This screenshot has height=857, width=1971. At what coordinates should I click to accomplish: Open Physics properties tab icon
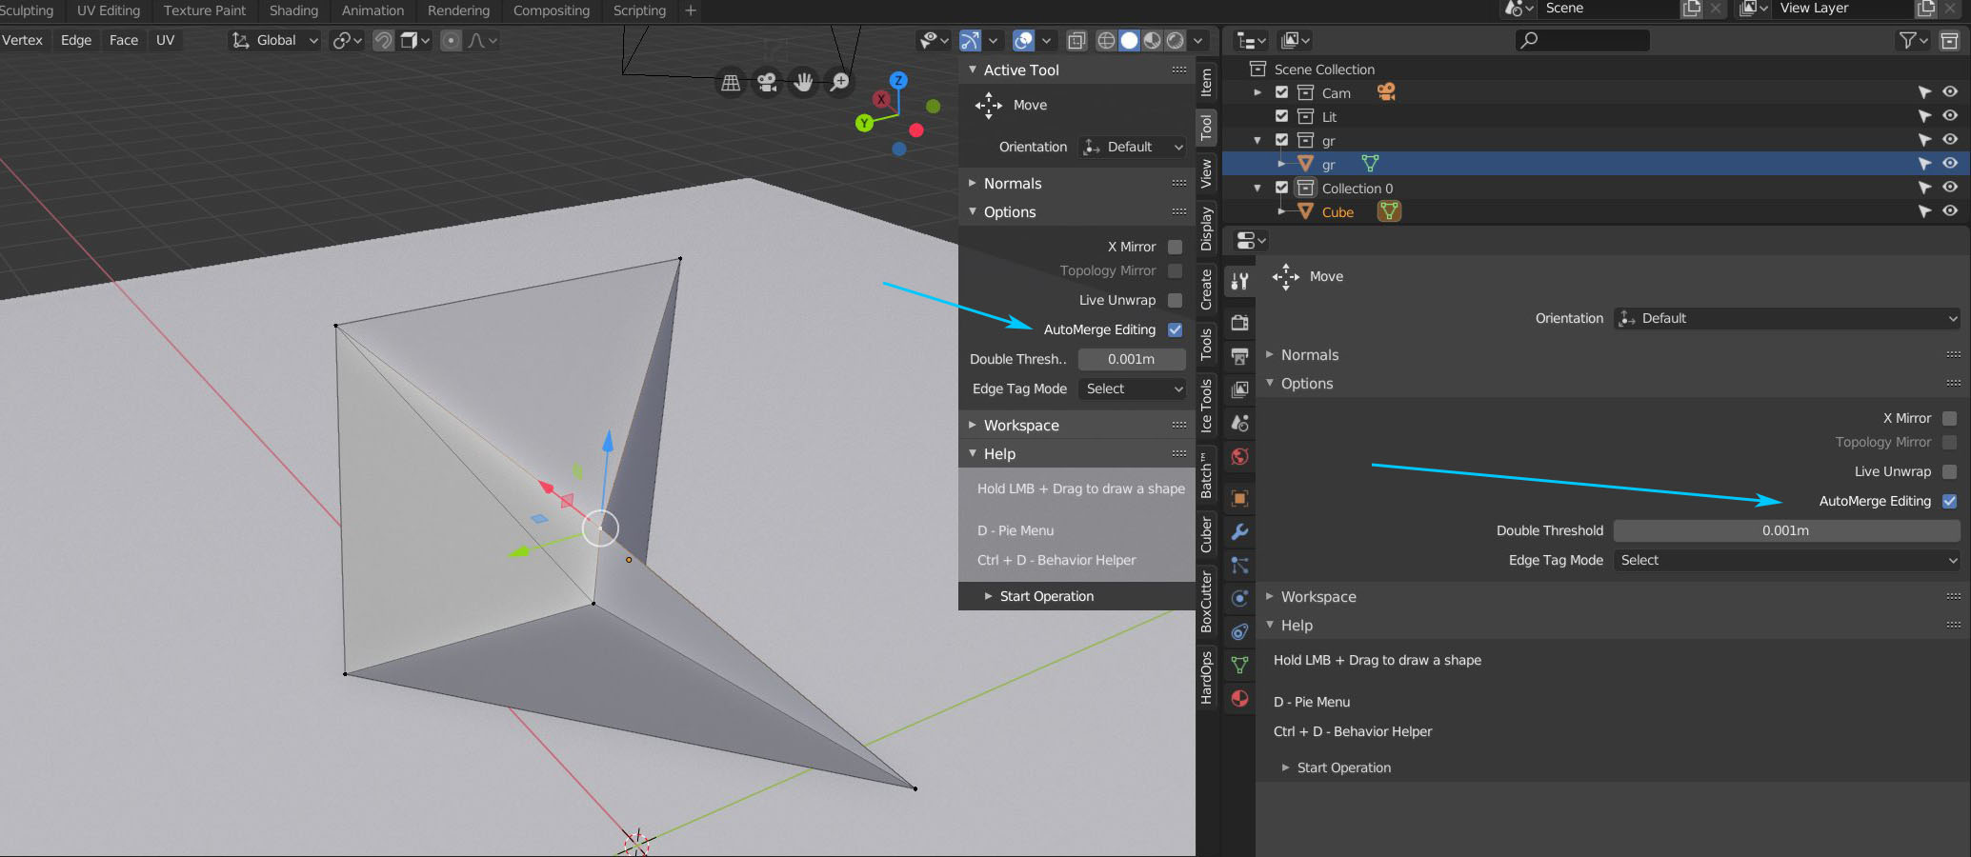click(x=1239, y=598)
